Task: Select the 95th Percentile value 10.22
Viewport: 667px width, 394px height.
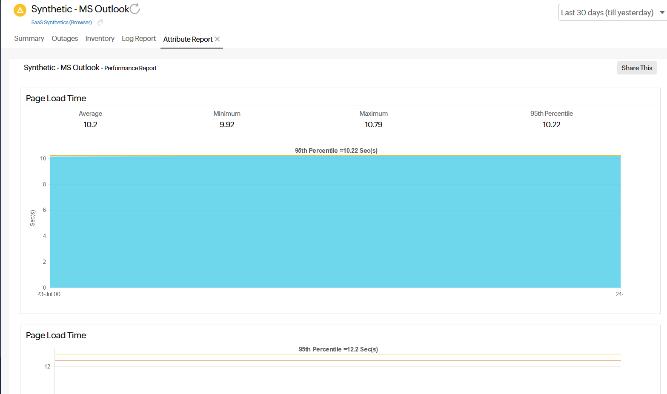Action: tap(551, 124)
